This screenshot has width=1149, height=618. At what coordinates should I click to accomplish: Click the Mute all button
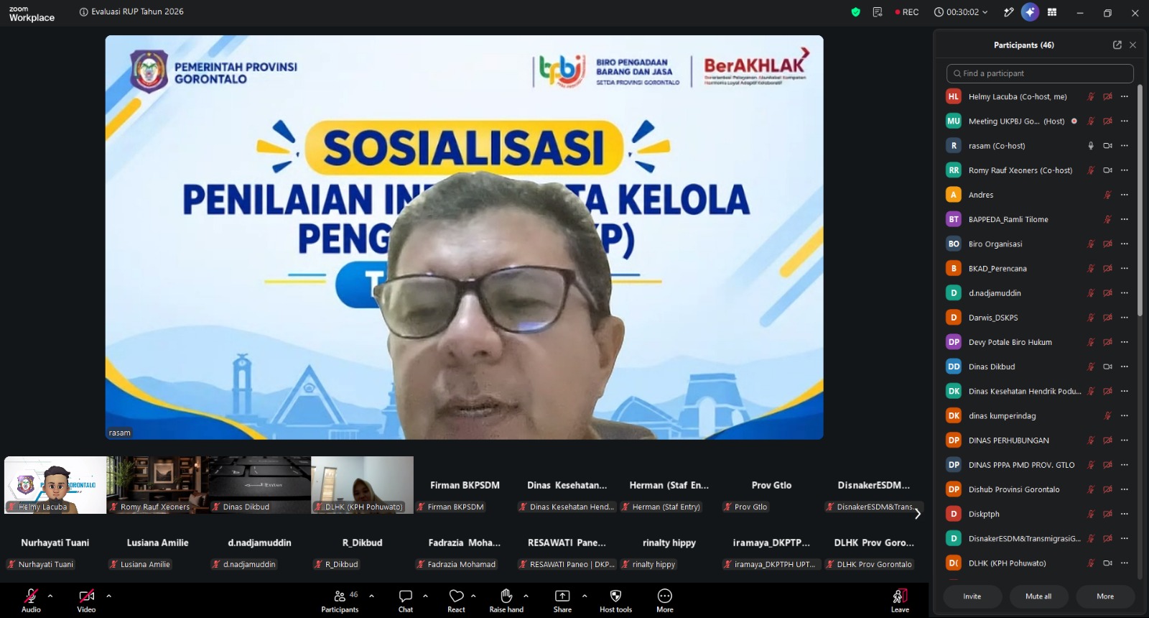pyautogui.click(x=1038, y=596)
